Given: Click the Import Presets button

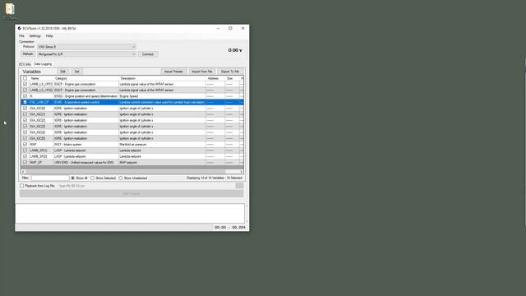Looking at the screenshot, I should tap(173, 72).
